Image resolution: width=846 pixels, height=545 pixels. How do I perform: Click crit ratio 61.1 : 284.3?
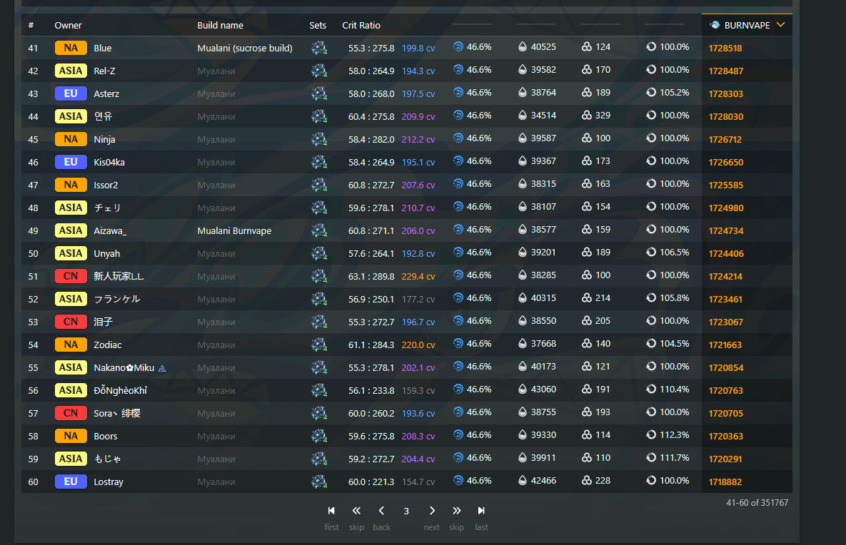click(371, 345)
